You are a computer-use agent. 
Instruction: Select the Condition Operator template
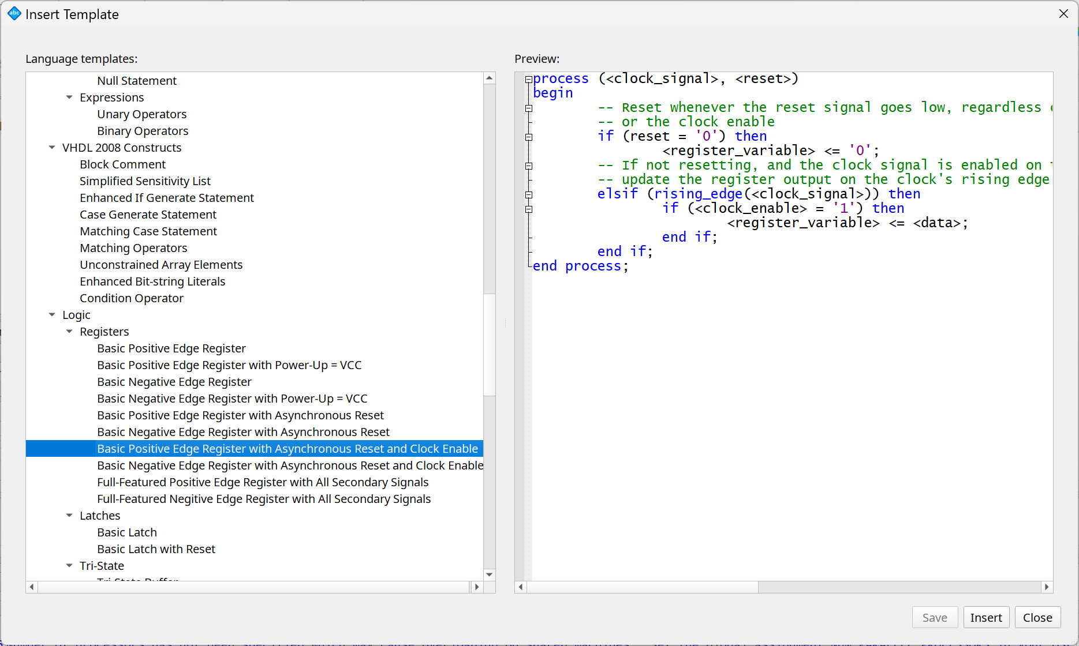131,298
